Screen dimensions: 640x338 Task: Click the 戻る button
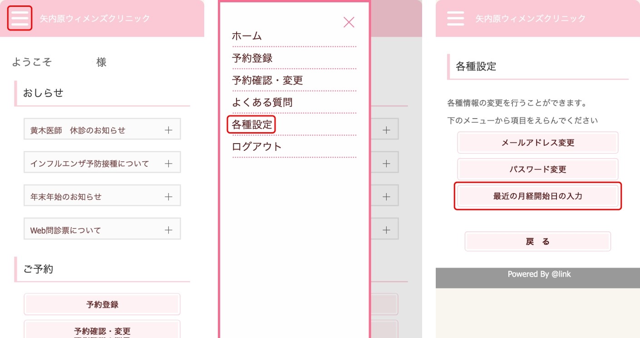point(537,241)
